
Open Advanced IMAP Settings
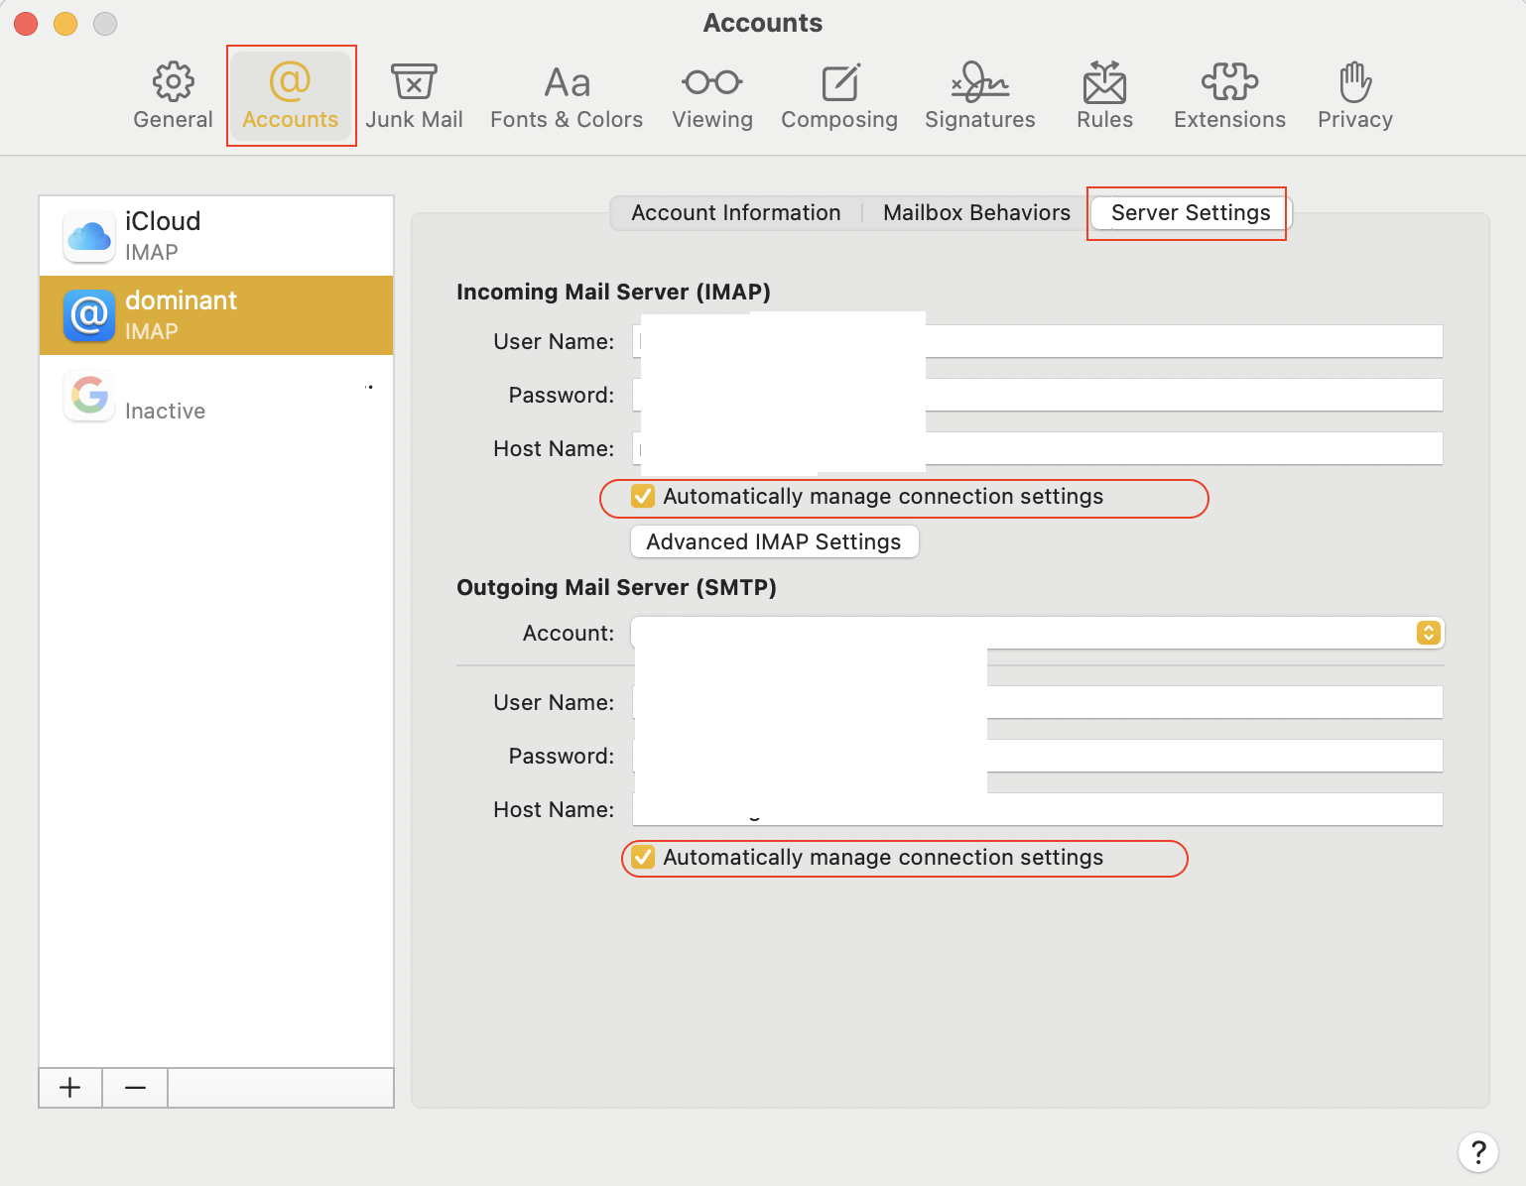click(x=774, y=541)
